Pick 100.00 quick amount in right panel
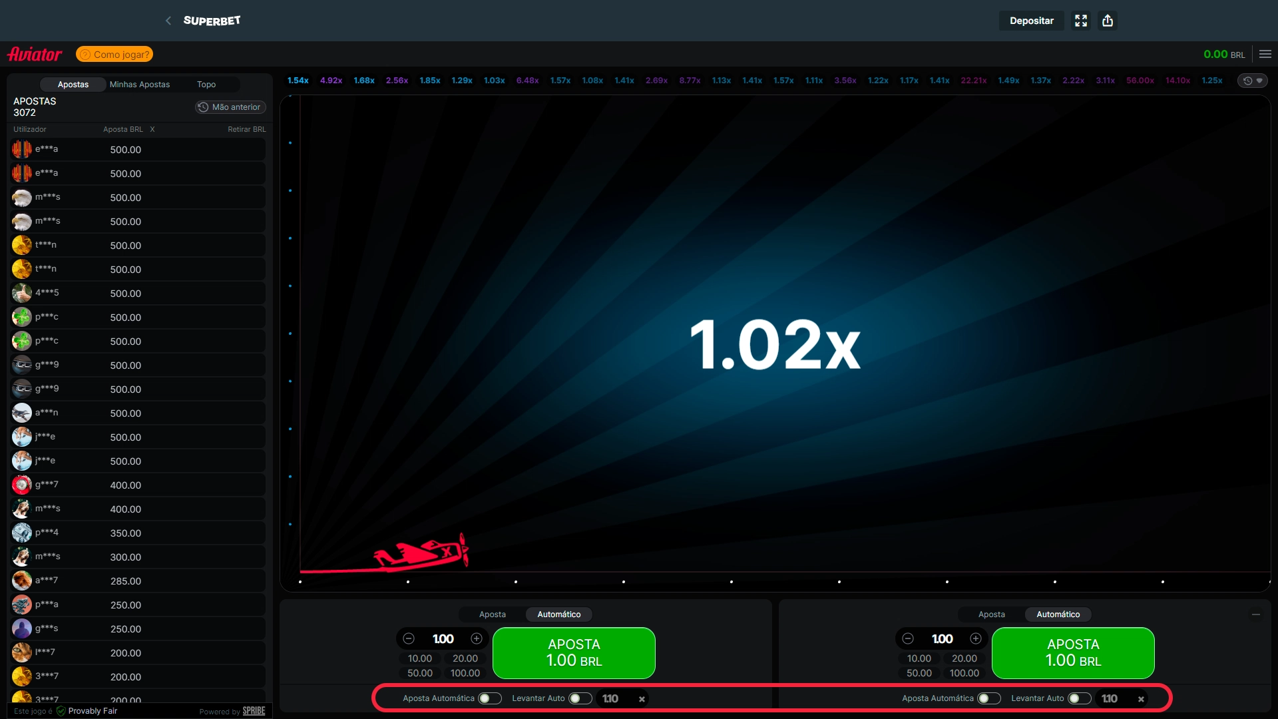 coord(964,673)
